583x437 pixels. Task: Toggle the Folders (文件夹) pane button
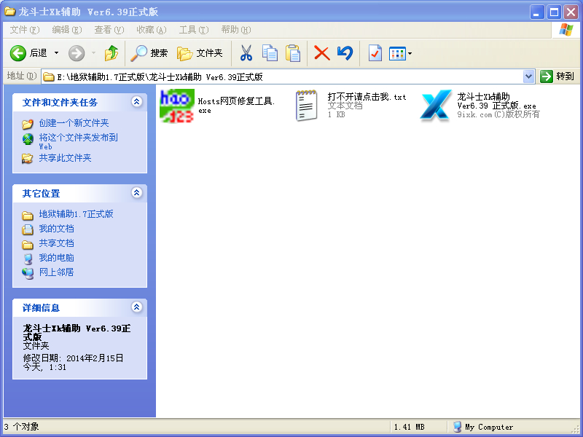pyautogui.click(x=200, y=53)
